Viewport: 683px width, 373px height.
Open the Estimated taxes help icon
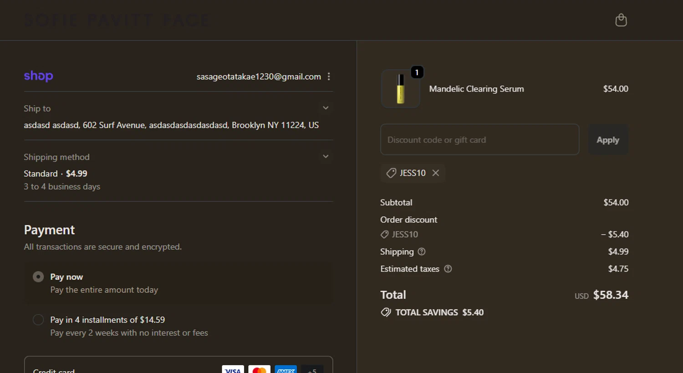pyautogui.click(x=448, y=269)
